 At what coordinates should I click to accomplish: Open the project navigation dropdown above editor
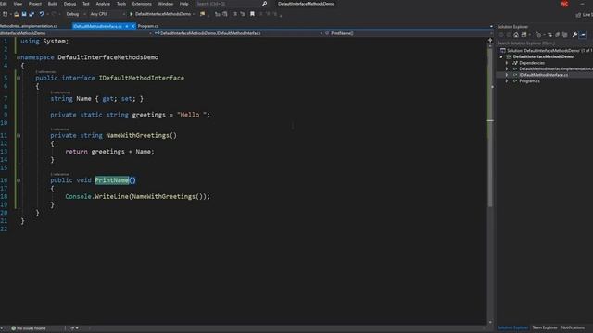tap(76, 33)
